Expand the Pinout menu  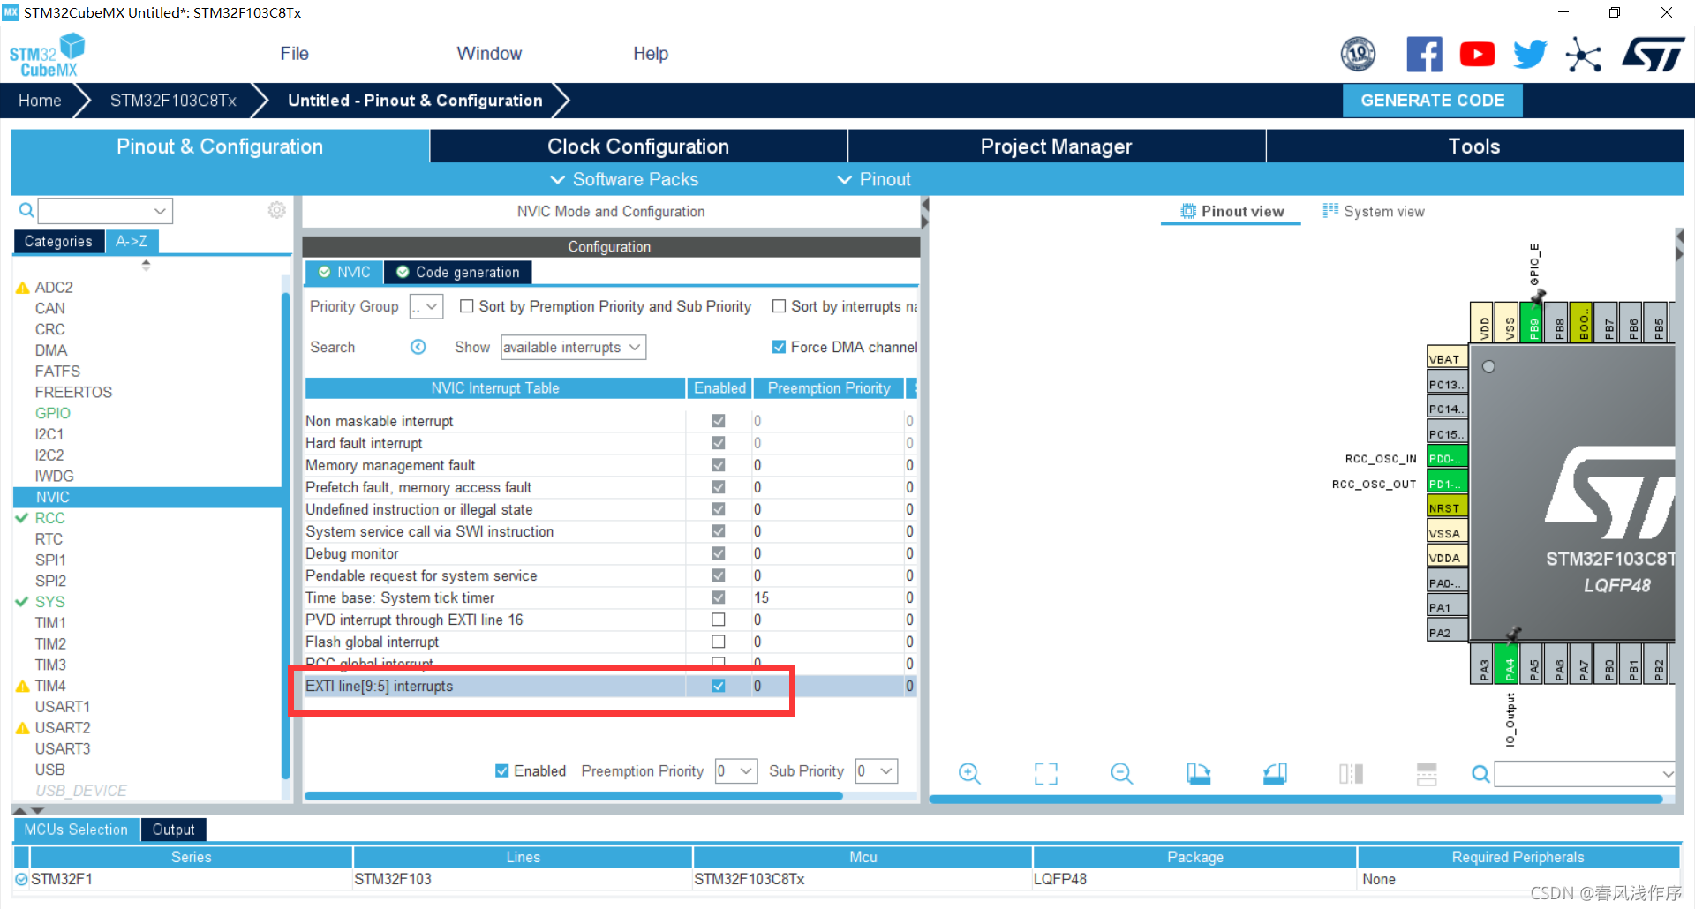pyautogui.click(x=873, y=179)
